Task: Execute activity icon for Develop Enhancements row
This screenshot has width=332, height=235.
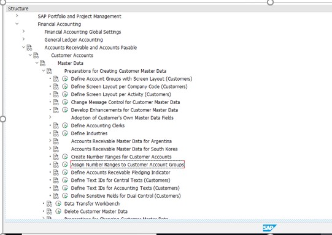Action: [65, 110]
